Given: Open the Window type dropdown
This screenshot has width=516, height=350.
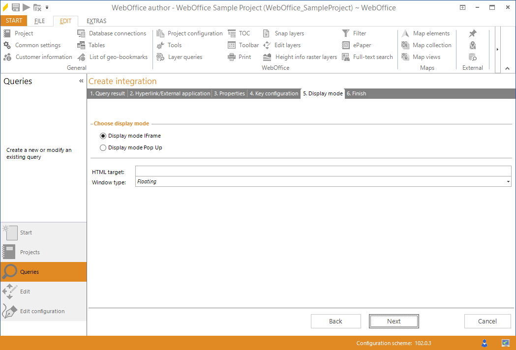Looking at the screenshot, I should (508, 181).
